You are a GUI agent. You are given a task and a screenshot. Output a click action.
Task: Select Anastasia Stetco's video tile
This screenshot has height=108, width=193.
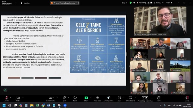tap(160, 66)
